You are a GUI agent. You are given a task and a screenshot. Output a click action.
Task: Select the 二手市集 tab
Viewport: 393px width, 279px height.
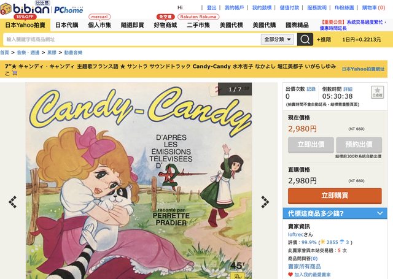click(198, 25)
